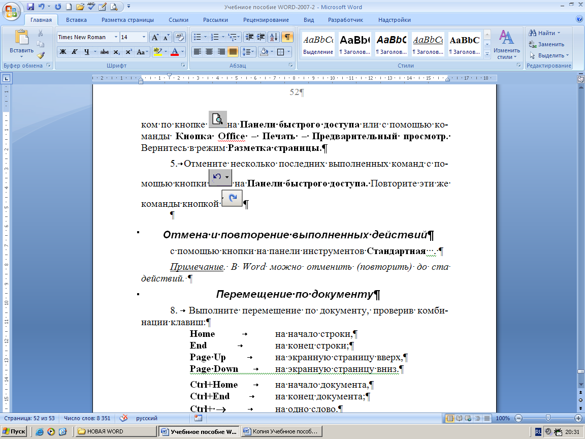Clear formatting icon in Шрифт group
Screen dimensions: 585x439
180,37
